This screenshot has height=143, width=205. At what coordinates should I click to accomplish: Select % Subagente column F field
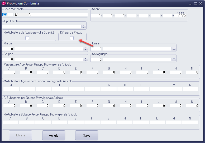(92, 105)
